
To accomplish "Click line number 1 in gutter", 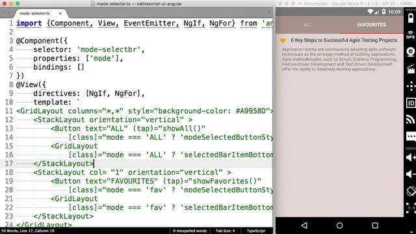I will (11, 23).
